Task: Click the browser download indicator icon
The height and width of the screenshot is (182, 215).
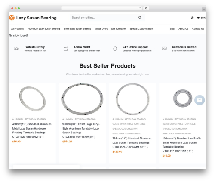Action: 146,8
